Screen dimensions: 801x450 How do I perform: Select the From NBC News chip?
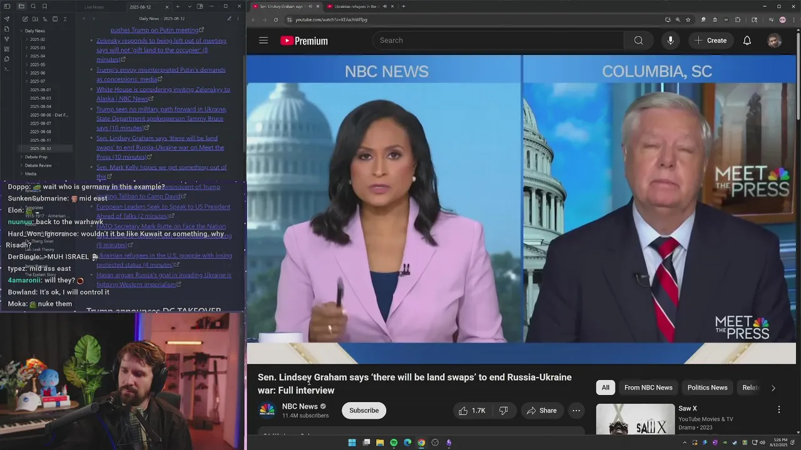[648, 387]
